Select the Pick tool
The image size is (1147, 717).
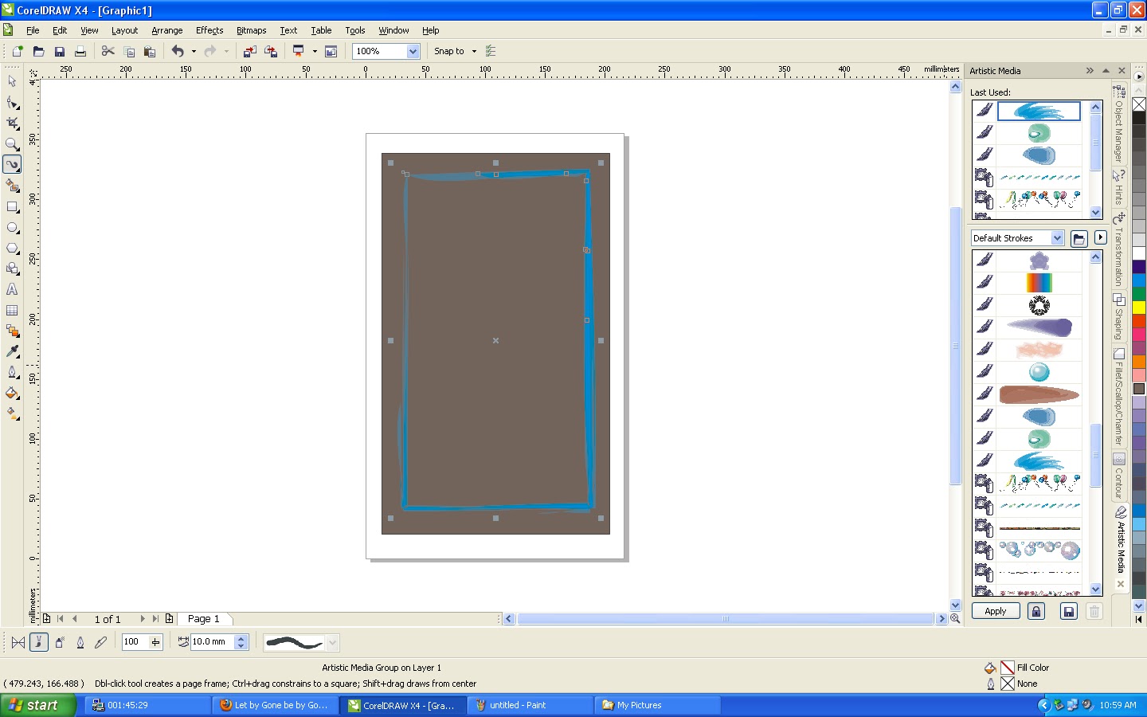(x=11, y=82)
